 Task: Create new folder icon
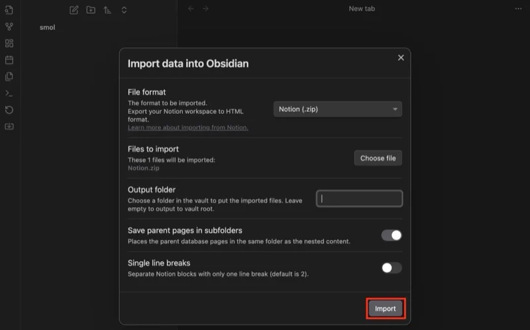(x=91, y=10)
